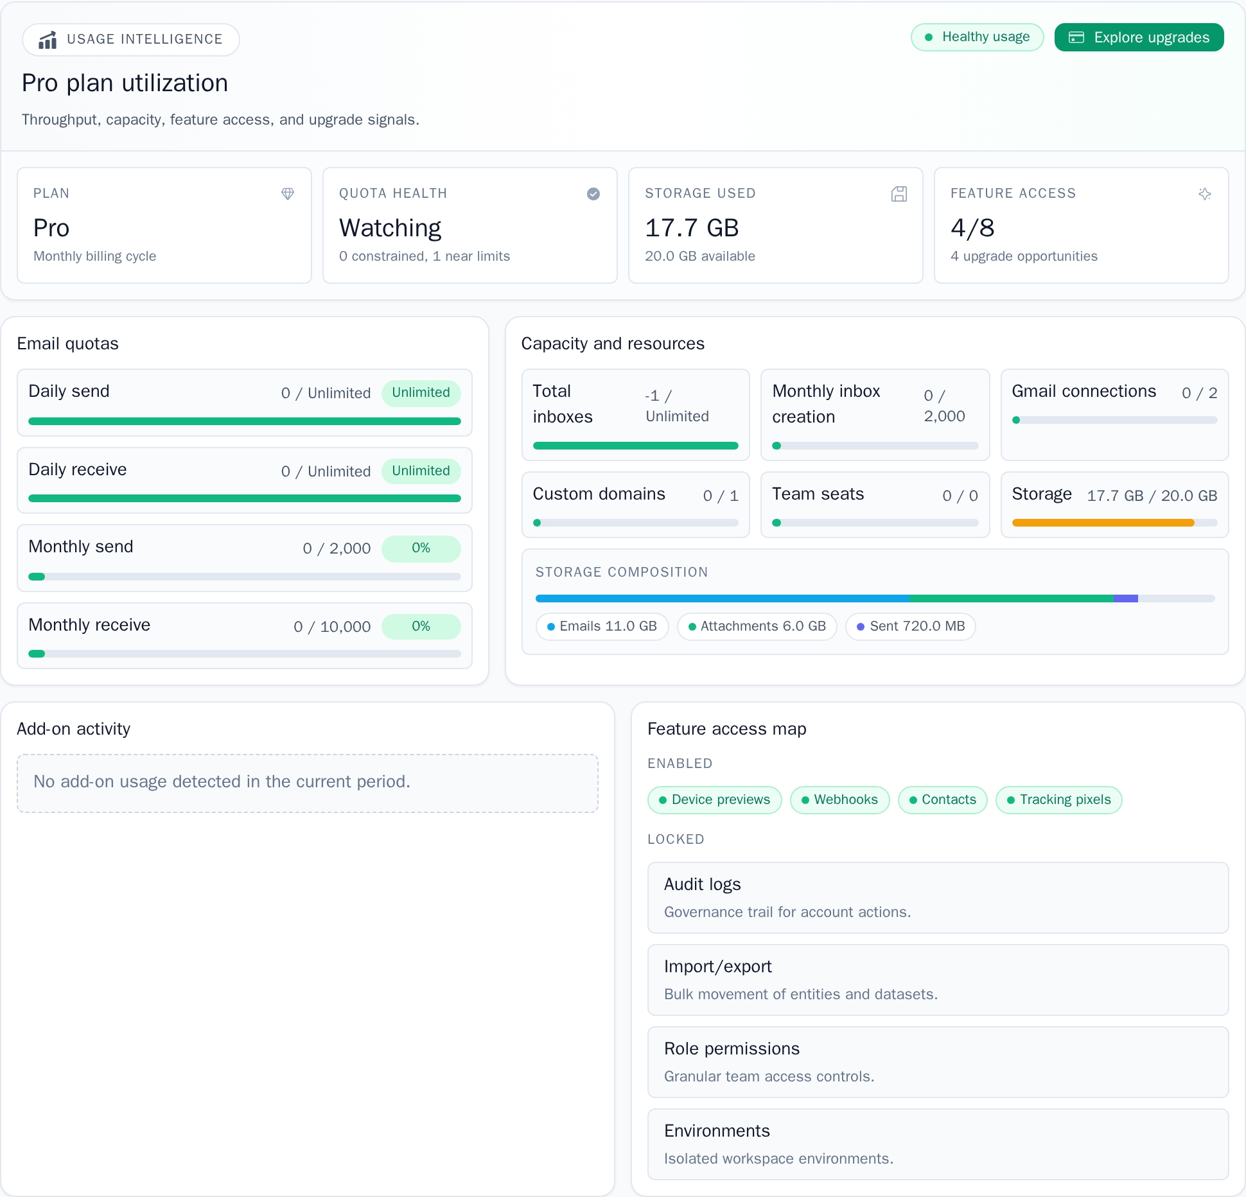Click the blue dot in Emails 11.0 GB chip
The image size is (1246, 1197).
(550, 627)
